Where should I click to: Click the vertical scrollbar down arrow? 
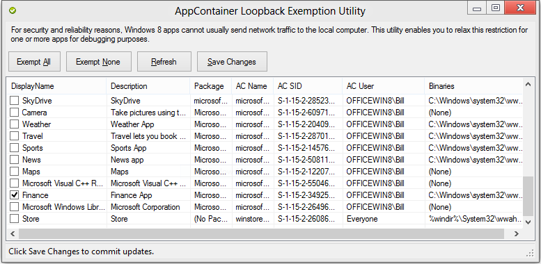tap(528, 222)
